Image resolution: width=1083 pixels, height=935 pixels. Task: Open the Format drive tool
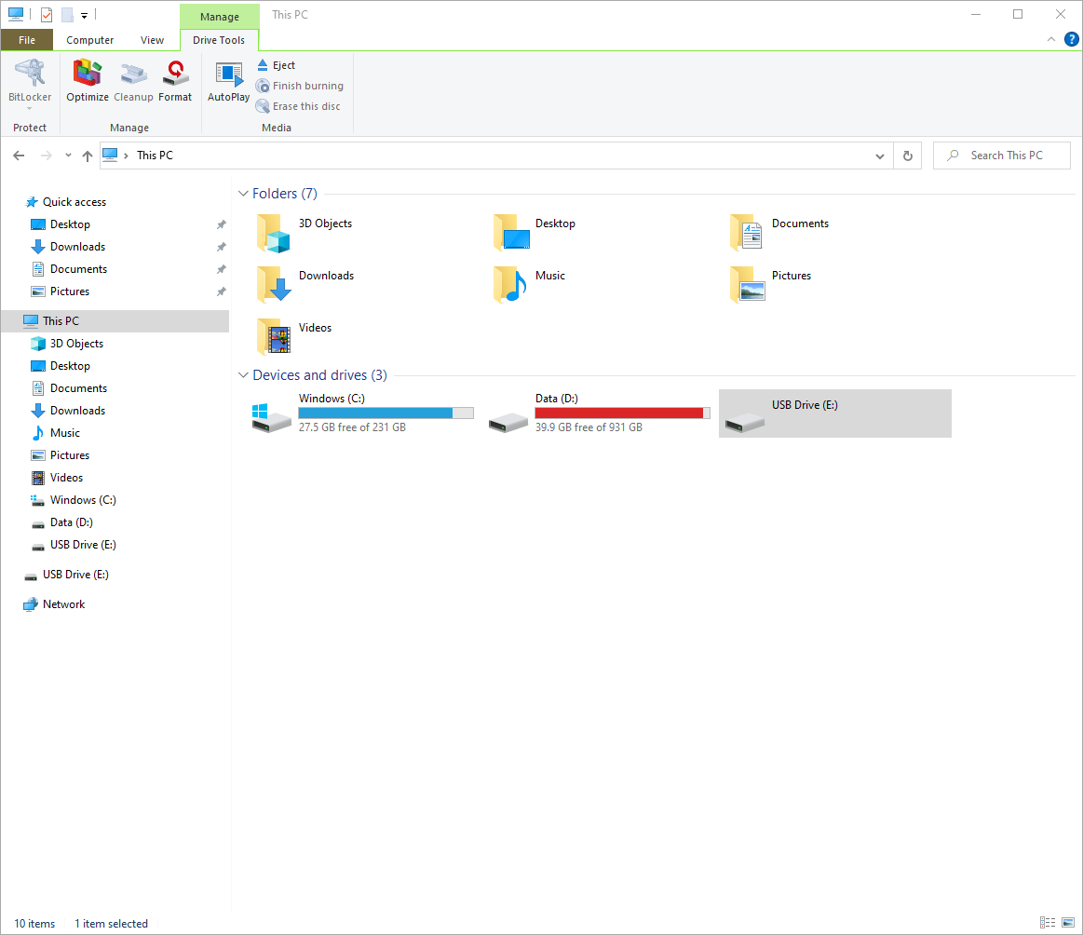(175, 79)
